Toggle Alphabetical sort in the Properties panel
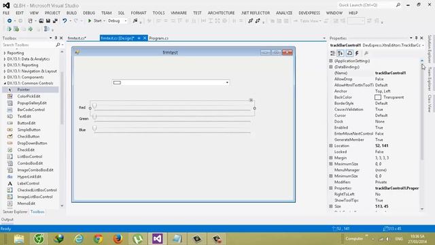This screenshot has width=435, height=245. point(341,53)
